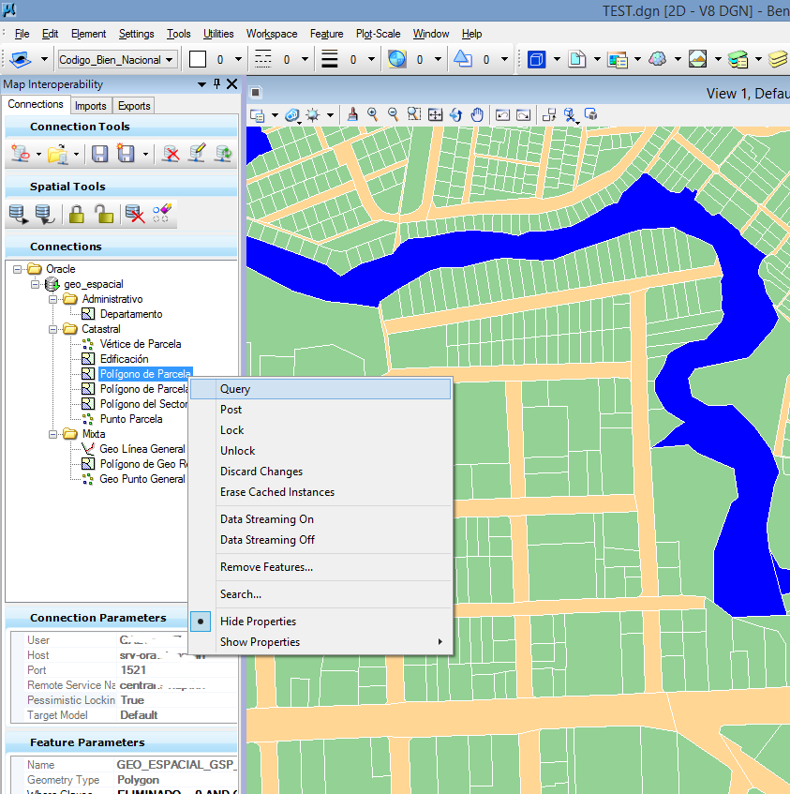The width and height of the screenshot is (790, 794).
Task: Click the closed padlock Lock icon
Action: pyautogui.click(x=77, y=214)
